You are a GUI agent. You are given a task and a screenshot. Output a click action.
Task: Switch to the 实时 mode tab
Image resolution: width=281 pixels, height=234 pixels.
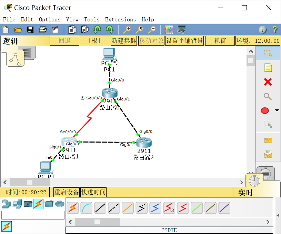pos(245,193)
